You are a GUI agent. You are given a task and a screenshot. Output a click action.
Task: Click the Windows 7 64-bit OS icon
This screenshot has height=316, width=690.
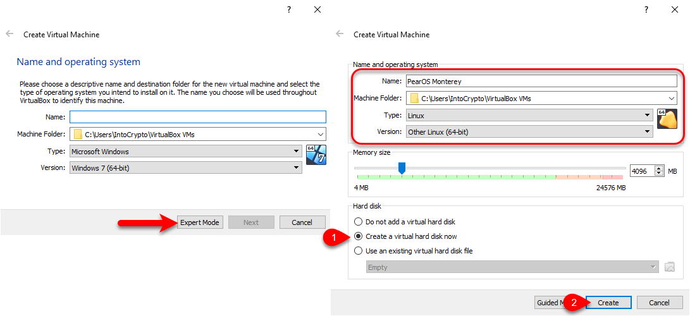(x=316, y=155)
